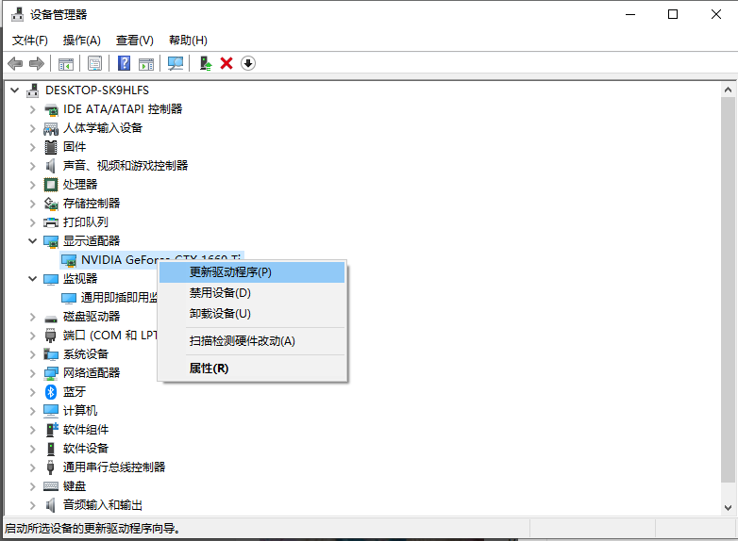The image size is (738, 541).
Task: Choose 禁用设备(D) from context menu
Action: pyautogui.click(x=252, y=293)
